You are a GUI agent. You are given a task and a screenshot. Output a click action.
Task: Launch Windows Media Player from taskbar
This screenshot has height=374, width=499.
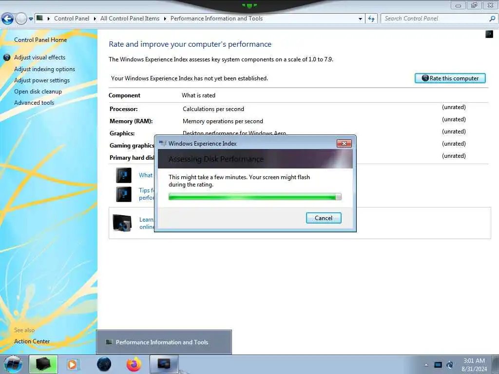[x=72, y=364]
